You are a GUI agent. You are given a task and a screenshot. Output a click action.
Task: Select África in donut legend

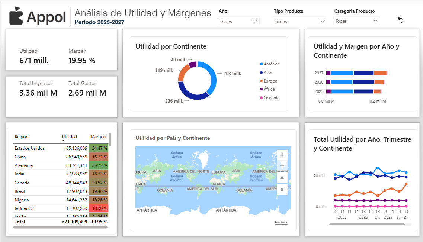(x=267, y=89)
